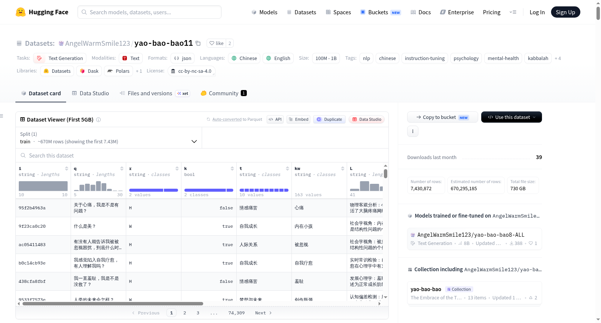The image size is (601, 323).
Task: Click the sort icon on the t column
Action: coord(287,168)
